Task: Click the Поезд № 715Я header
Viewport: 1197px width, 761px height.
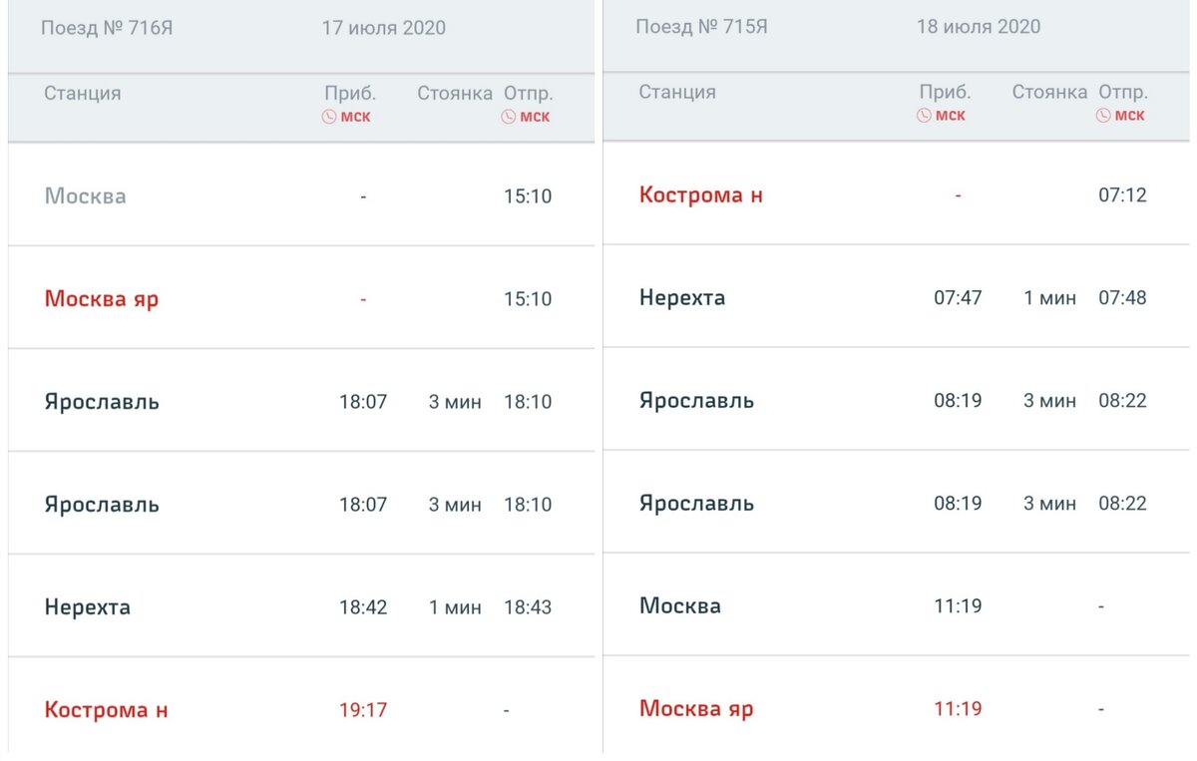Action: 701,27
